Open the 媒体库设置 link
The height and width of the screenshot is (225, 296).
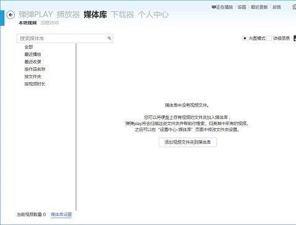(61, 215)
